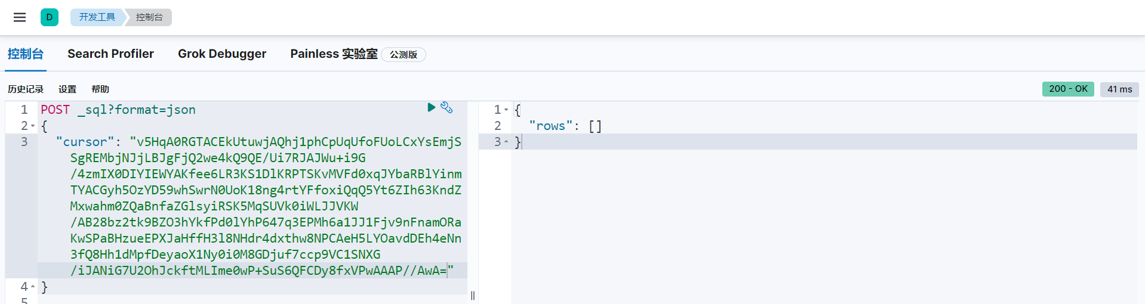The width and height of the screenshot is (1145, 304).
Task: Open the wrench request options icon
Action: (x=447, y=107)
